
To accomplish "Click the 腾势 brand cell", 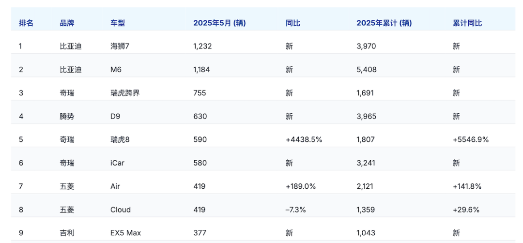I will (x=67, y=116).
